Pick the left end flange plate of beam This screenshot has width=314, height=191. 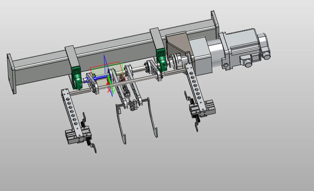click(11, 74)
